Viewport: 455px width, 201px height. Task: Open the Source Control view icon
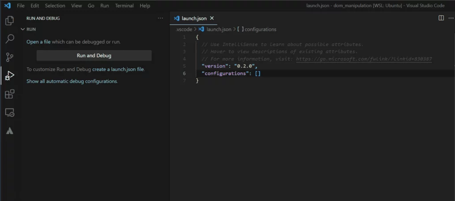[x=10, y=57]
